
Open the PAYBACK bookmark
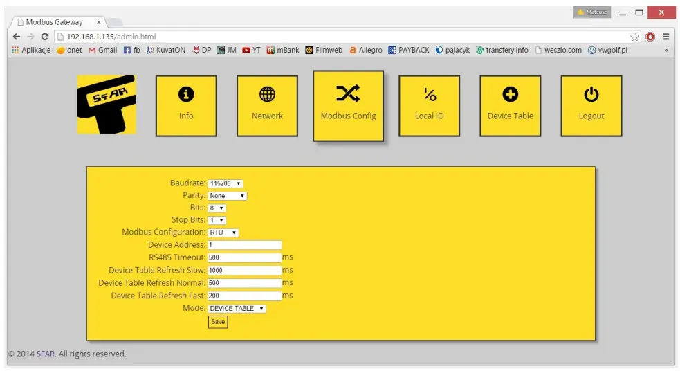[x=409, y=50]
